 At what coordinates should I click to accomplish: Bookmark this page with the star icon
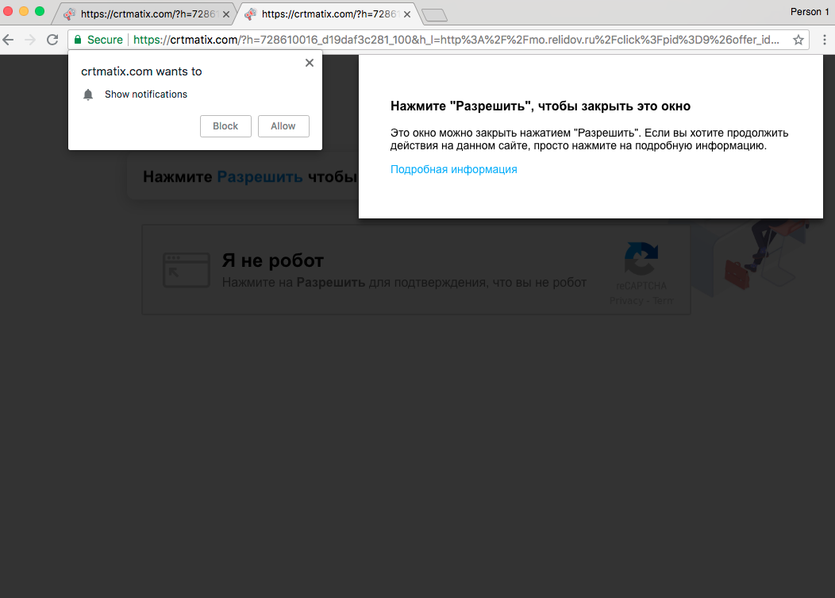tap(798, 40)
